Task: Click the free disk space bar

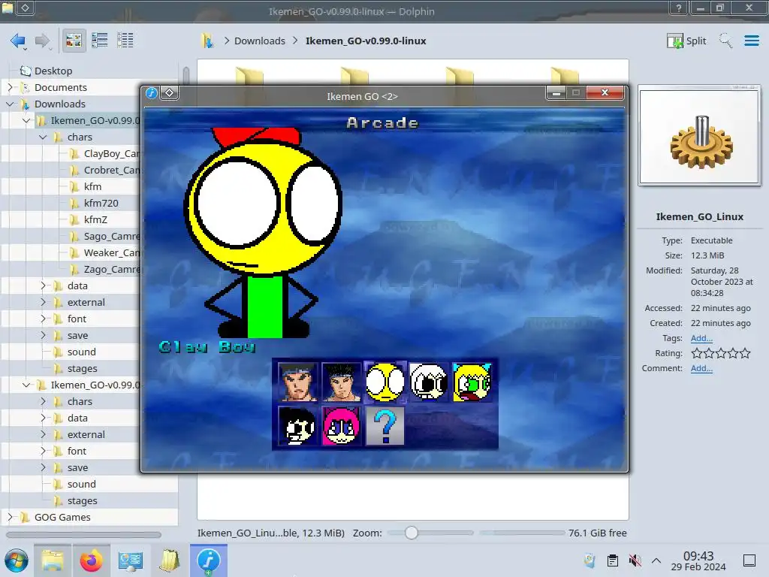Action: tap(522, 533)
